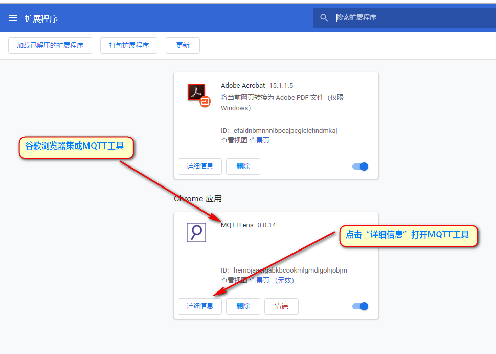Click the Adobe Acrobat 15.1.1.5 title text
Screen dimensions: 496x354
tap(257, 85)
